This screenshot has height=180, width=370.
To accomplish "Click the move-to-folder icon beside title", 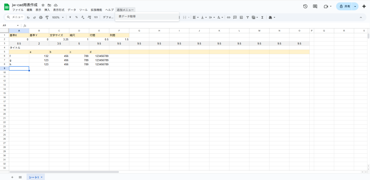I will pyautogui.click(x=49, y=5).
